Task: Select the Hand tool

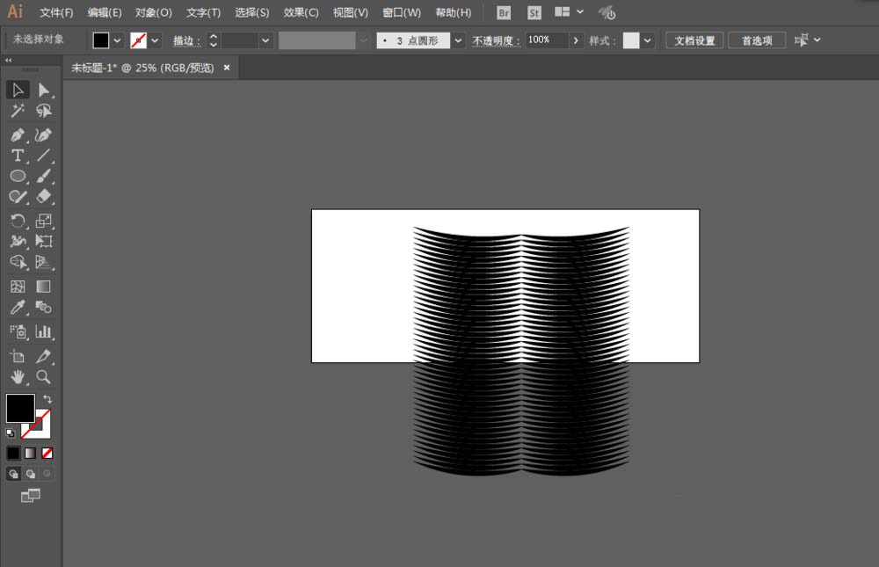Action: pyautogui.click(x=17, y=377)
